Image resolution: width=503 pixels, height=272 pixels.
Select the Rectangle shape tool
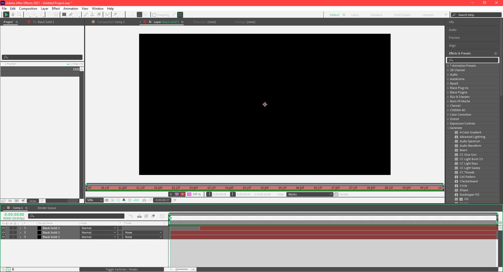pyautogui.click(x=64, y=14)
